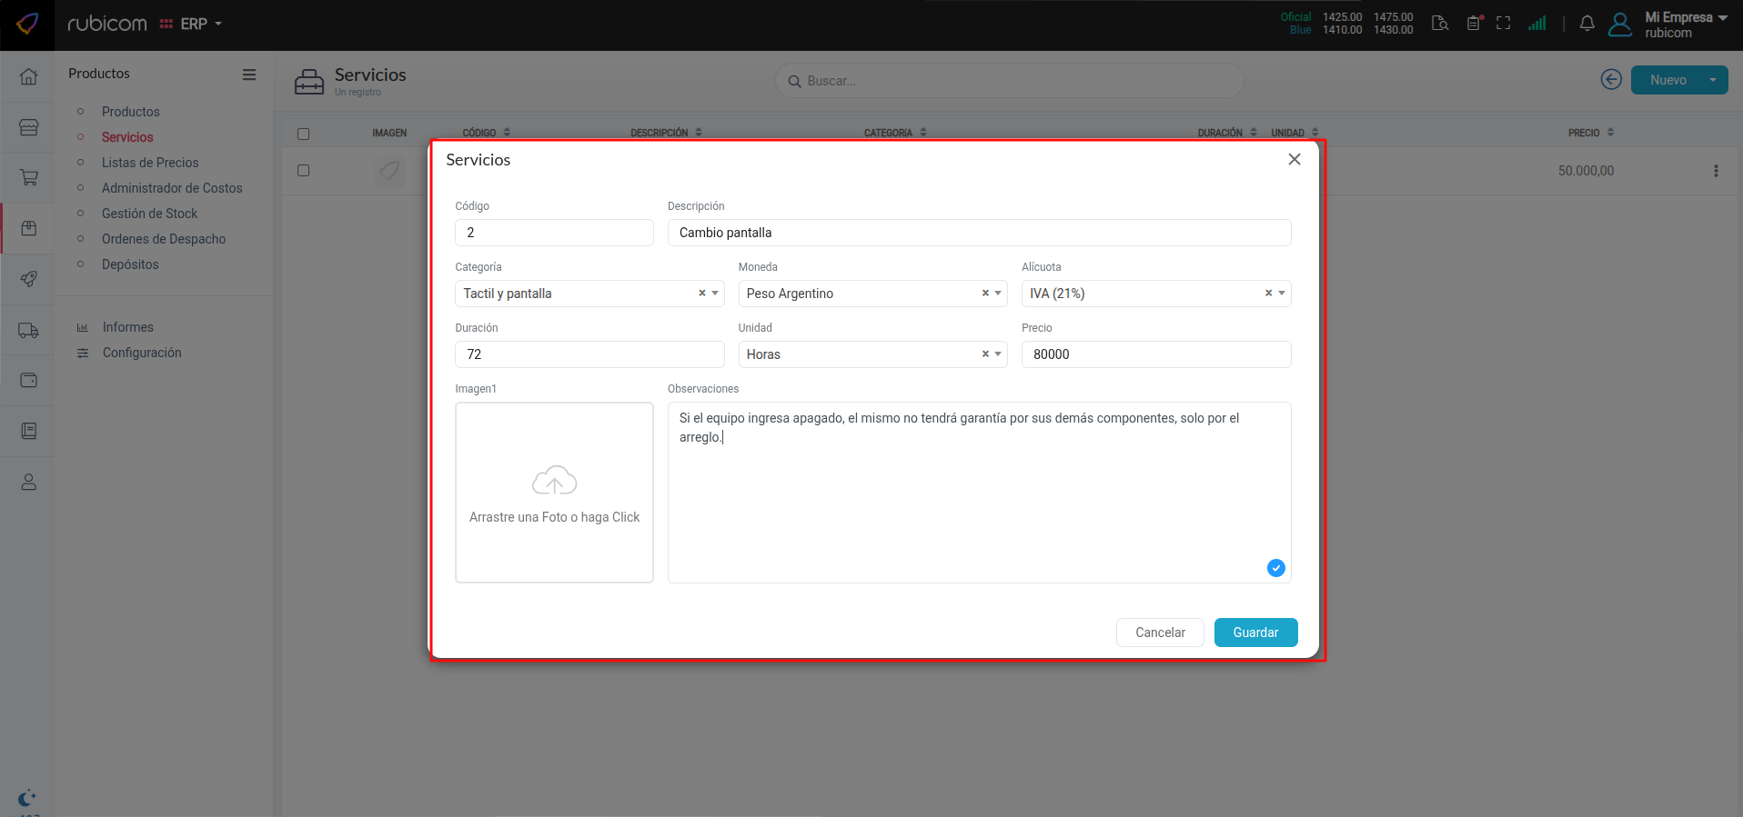Expand the Unidad Horas dropdown

[x=999, y=354]
